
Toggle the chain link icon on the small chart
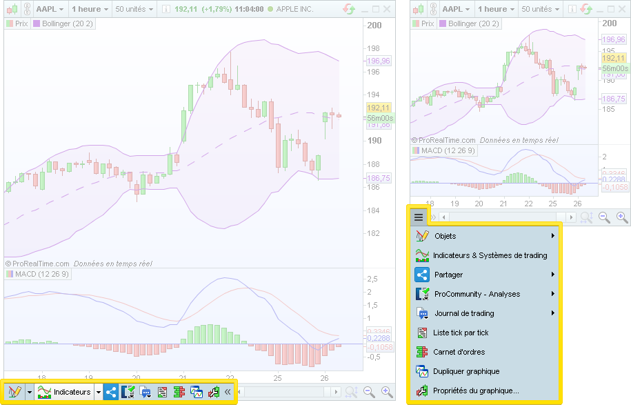(433, 10)
